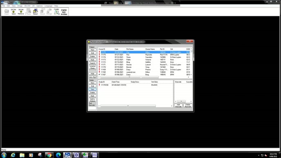281x158 pixels.
Task: Select the highlighted patient row 11176 Zoe
Action: pos(144,52)
